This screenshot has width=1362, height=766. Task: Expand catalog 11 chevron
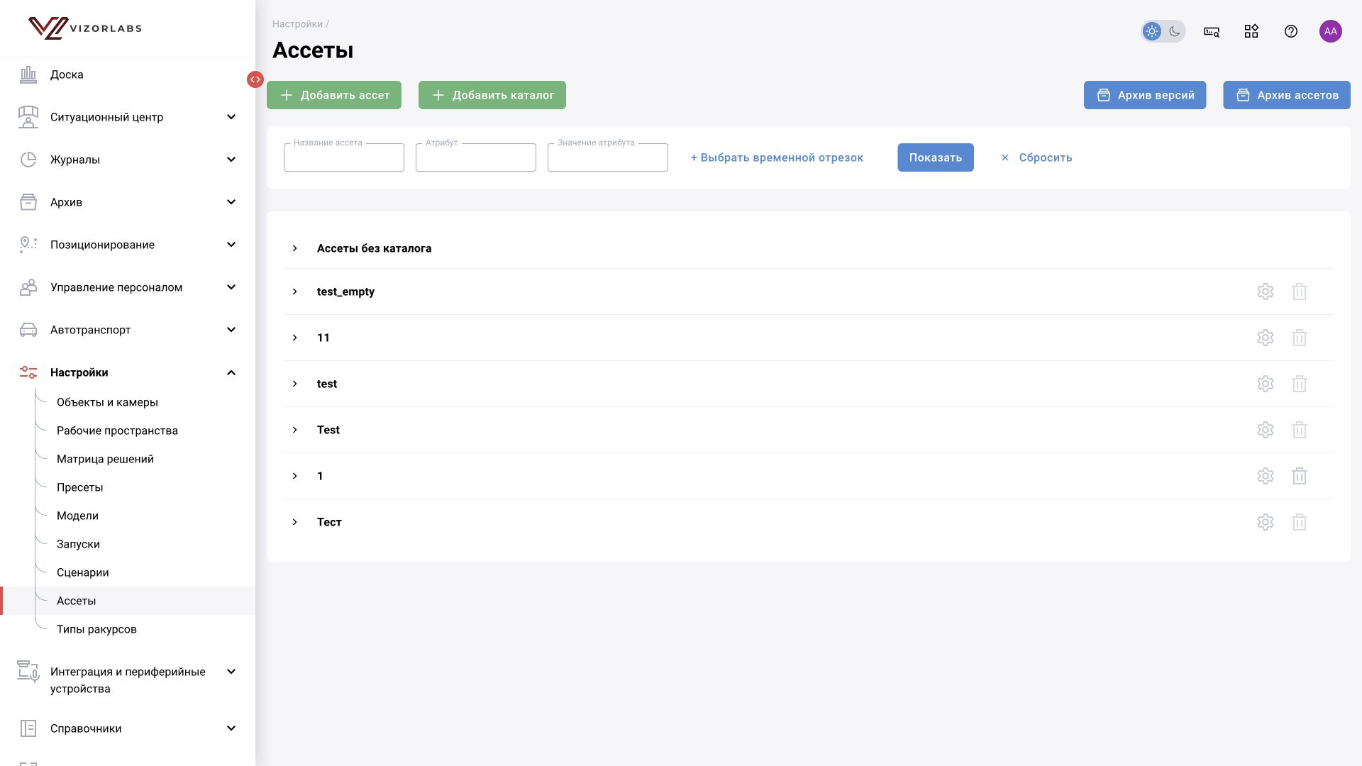point(294,338)
